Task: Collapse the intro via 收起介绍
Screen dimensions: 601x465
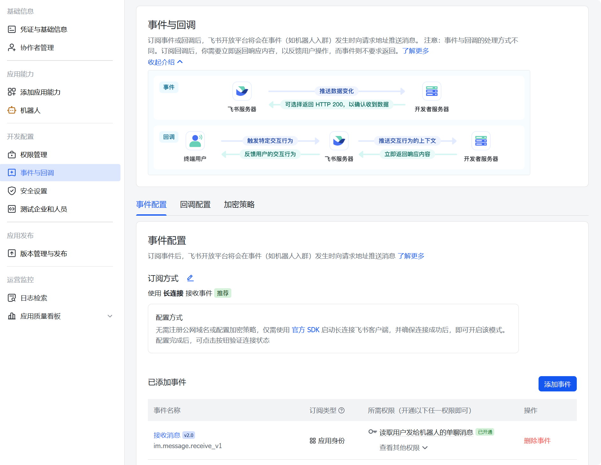Action: tap(165, 62)
